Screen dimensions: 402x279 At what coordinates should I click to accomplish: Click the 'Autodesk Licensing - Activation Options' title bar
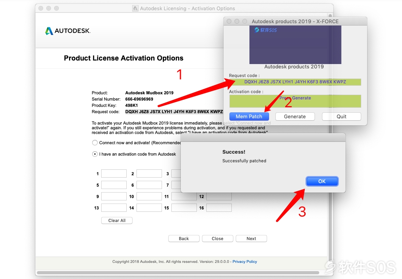point(184,8)
